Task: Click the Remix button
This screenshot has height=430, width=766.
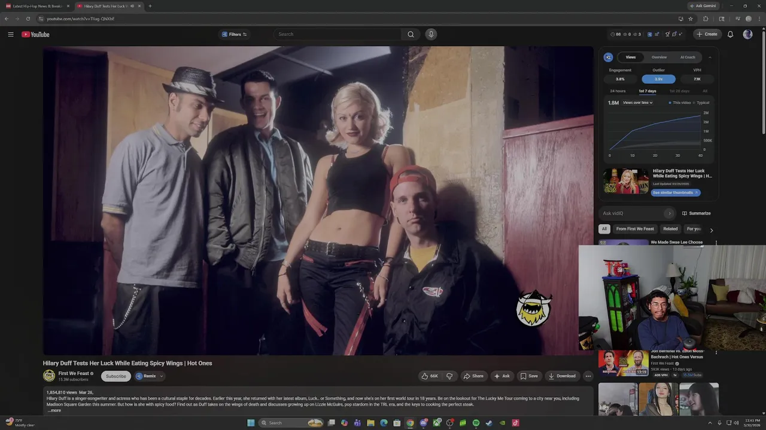Action: pos(145,376)
